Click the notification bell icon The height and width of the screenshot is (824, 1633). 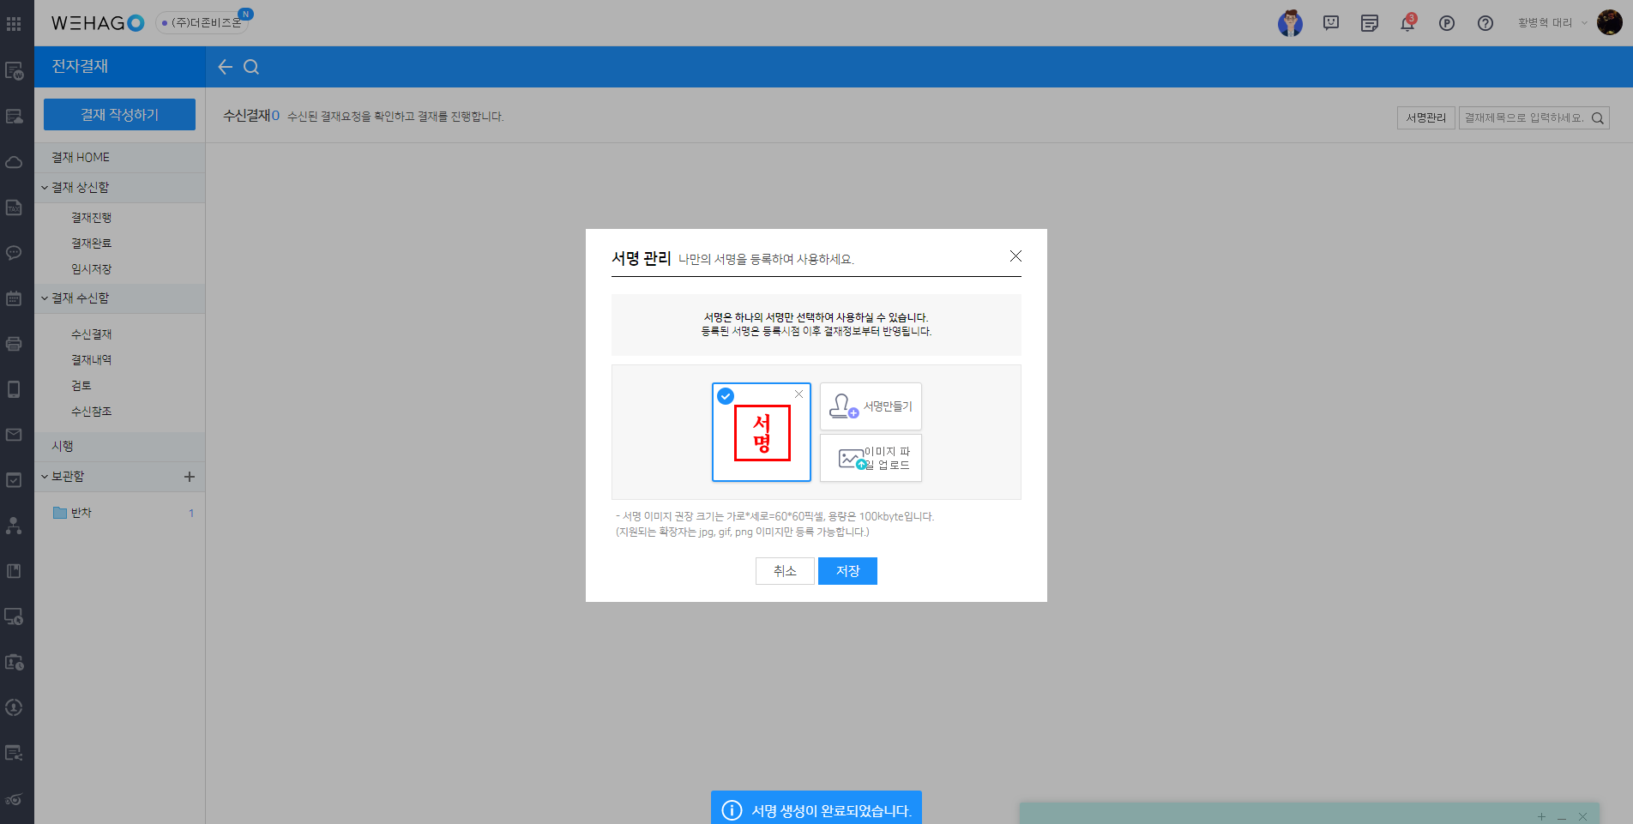coord(1407,23)
